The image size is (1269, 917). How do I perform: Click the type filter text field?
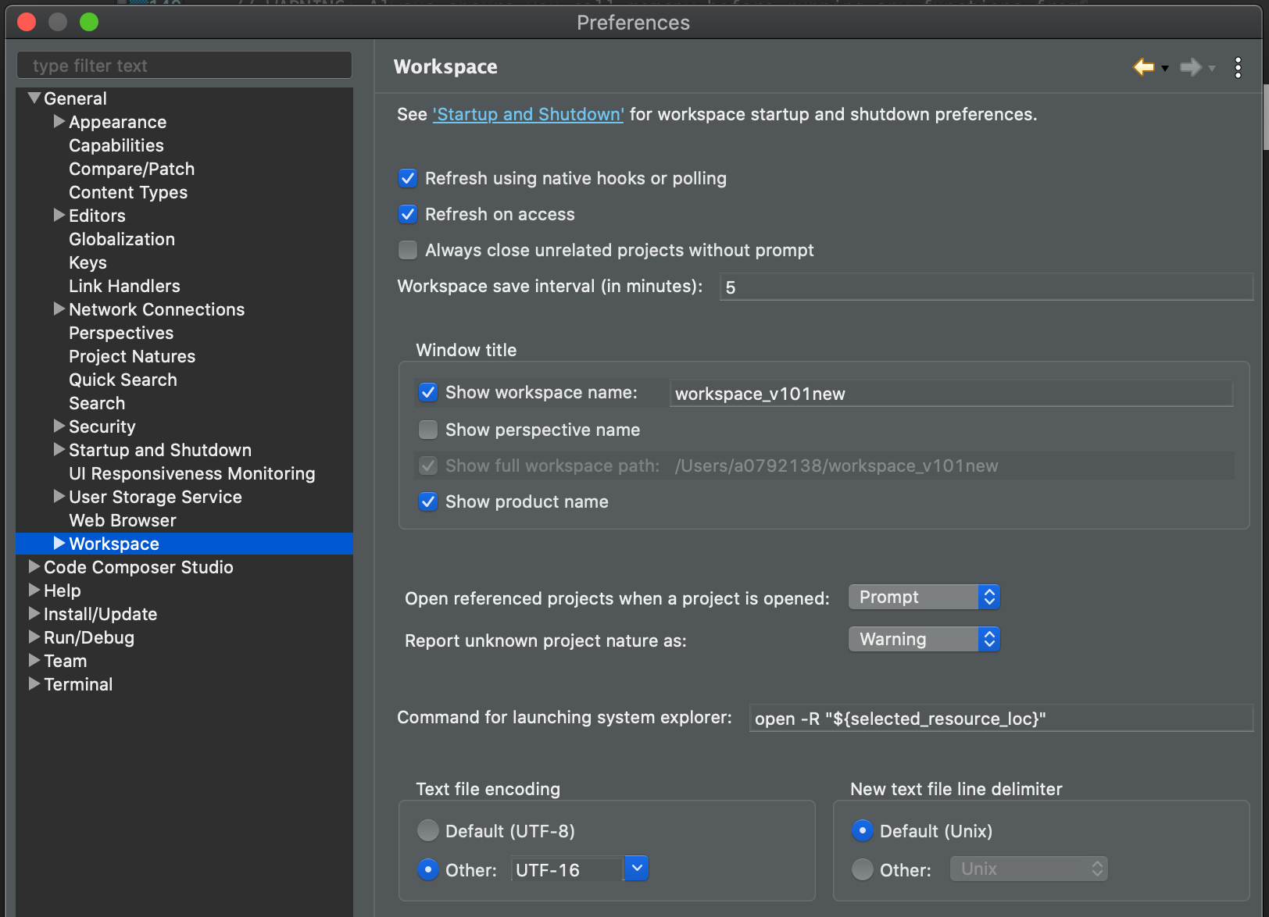pyautogui.click(x=184, y=66)
